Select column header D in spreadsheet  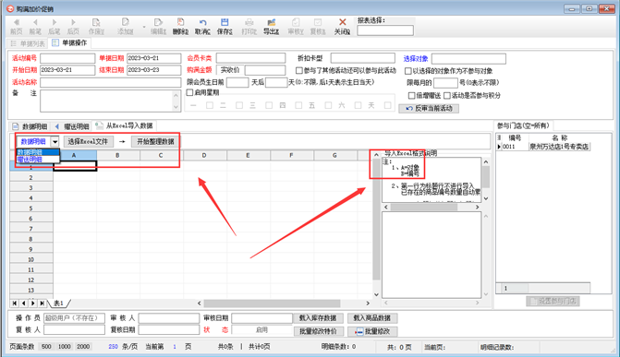pos(204,156)
